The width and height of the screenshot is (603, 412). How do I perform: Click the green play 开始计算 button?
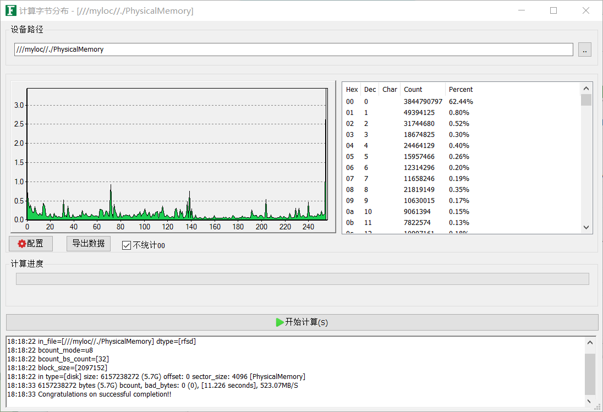pyautogui.click(x=301, y=322)
